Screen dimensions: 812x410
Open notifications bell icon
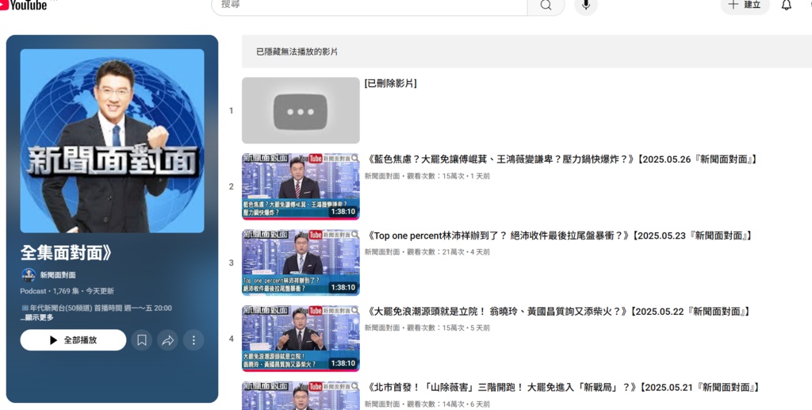786,6
